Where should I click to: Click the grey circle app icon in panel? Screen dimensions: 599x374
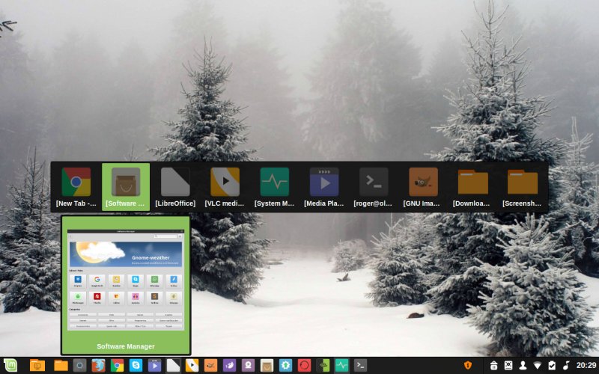pyautogui.click(x=79, y=366)
